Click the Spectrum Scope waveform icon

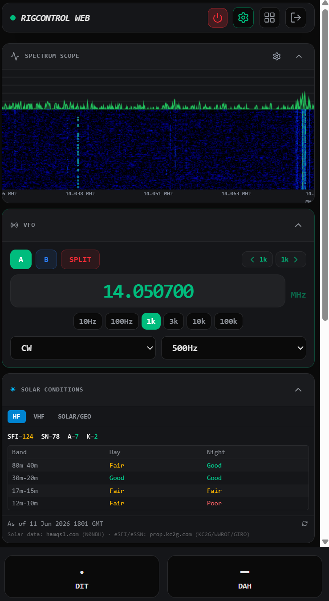point(15,56)
